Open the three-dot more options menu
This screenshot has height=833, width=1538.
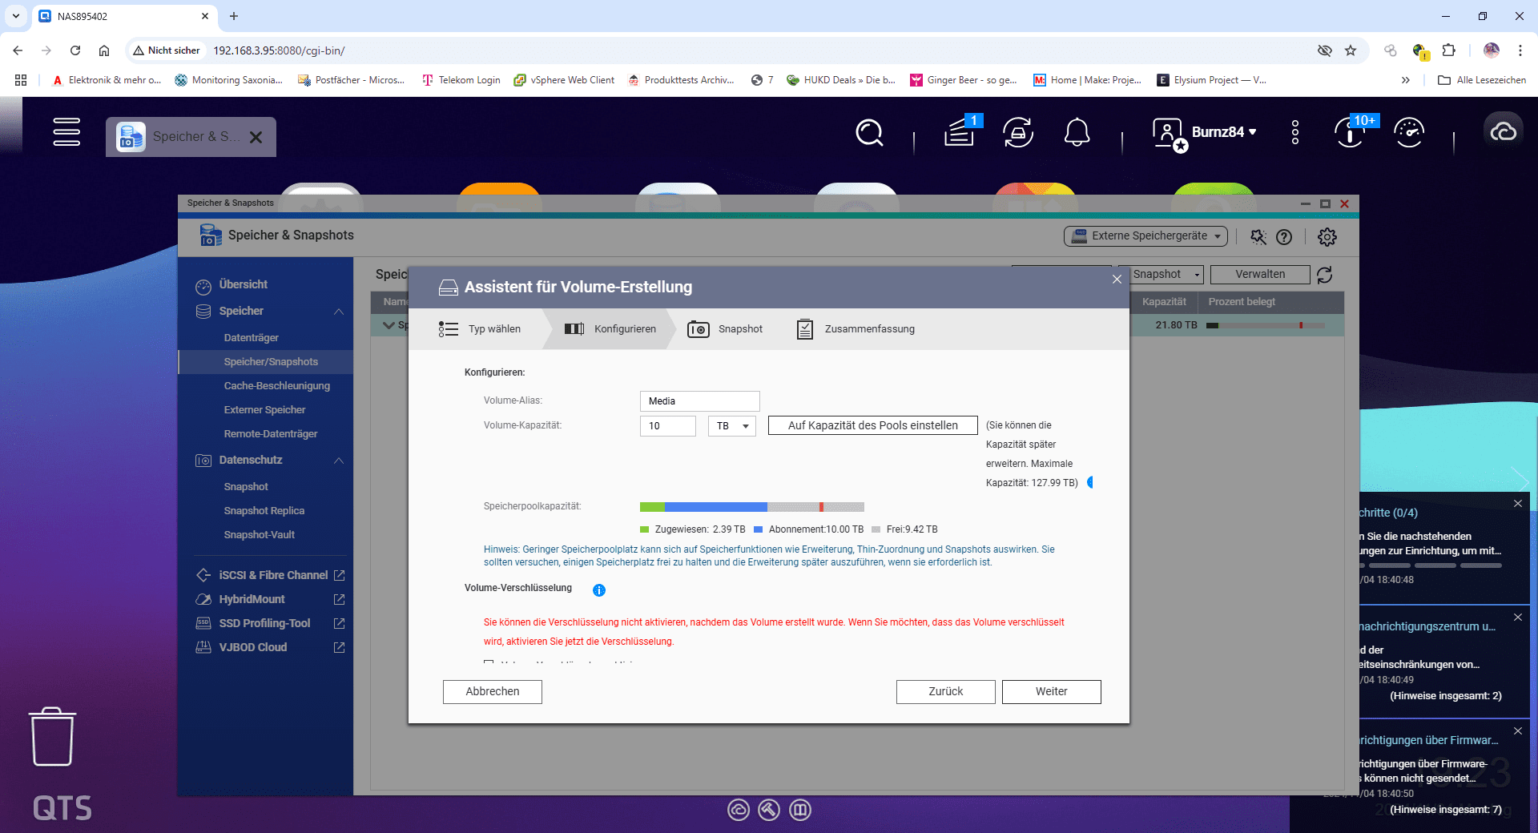1295,132
